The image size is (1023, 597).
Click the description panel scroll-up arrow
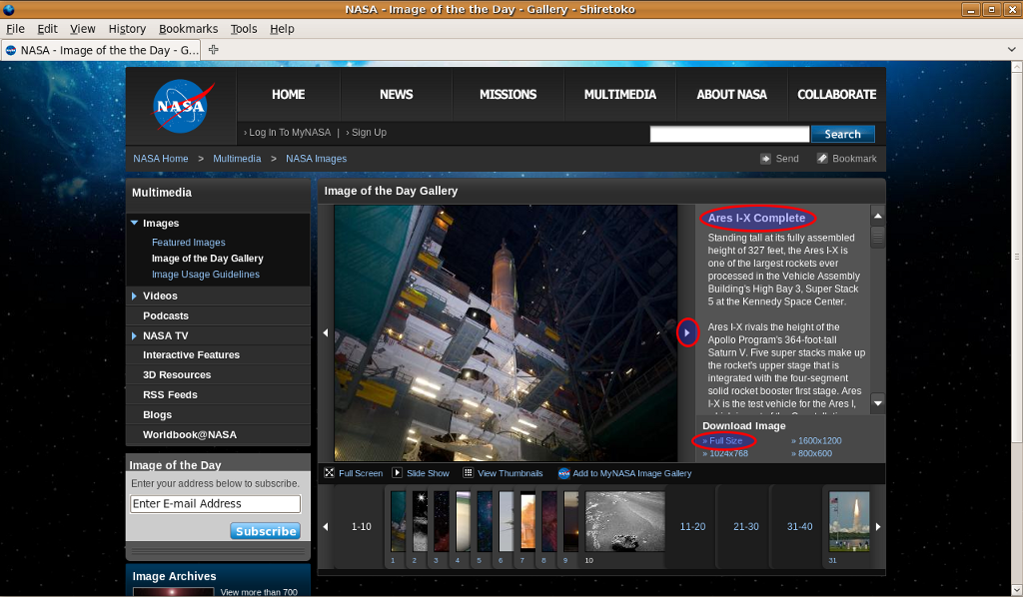(878, 216)
